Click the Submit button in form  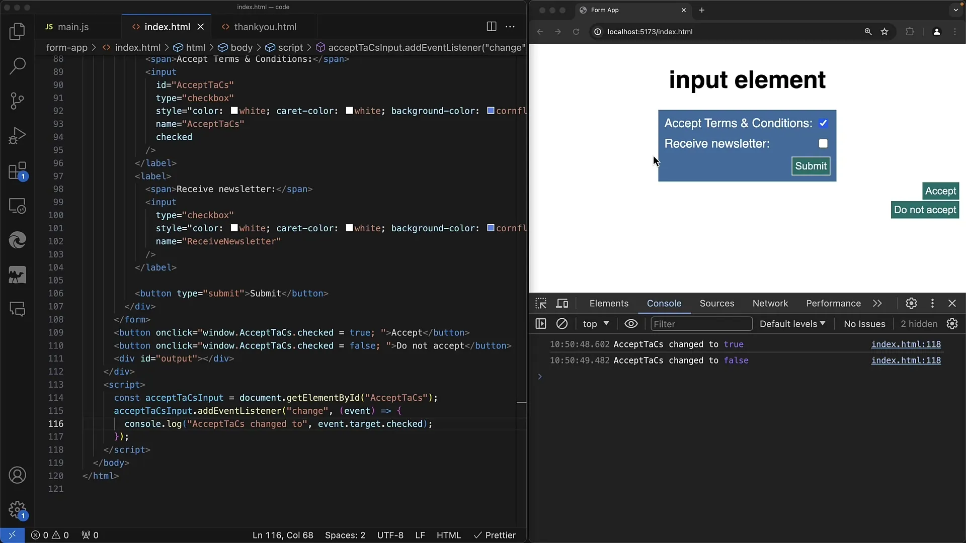click(x=810, y=165)
